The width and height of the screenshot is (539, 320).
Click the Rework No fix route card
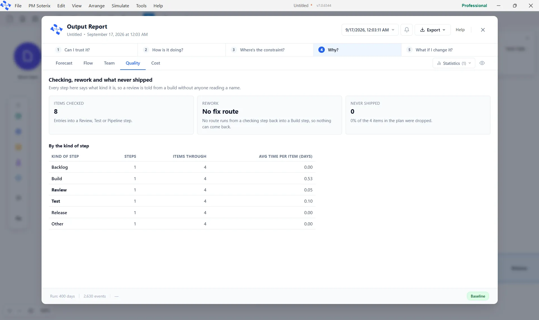[x=269, y=115]
